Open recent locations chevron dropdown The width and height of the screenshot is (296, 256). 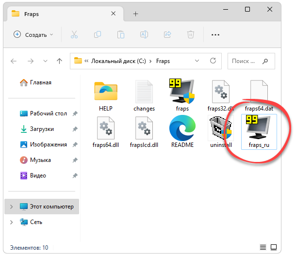tap(45, 61)
